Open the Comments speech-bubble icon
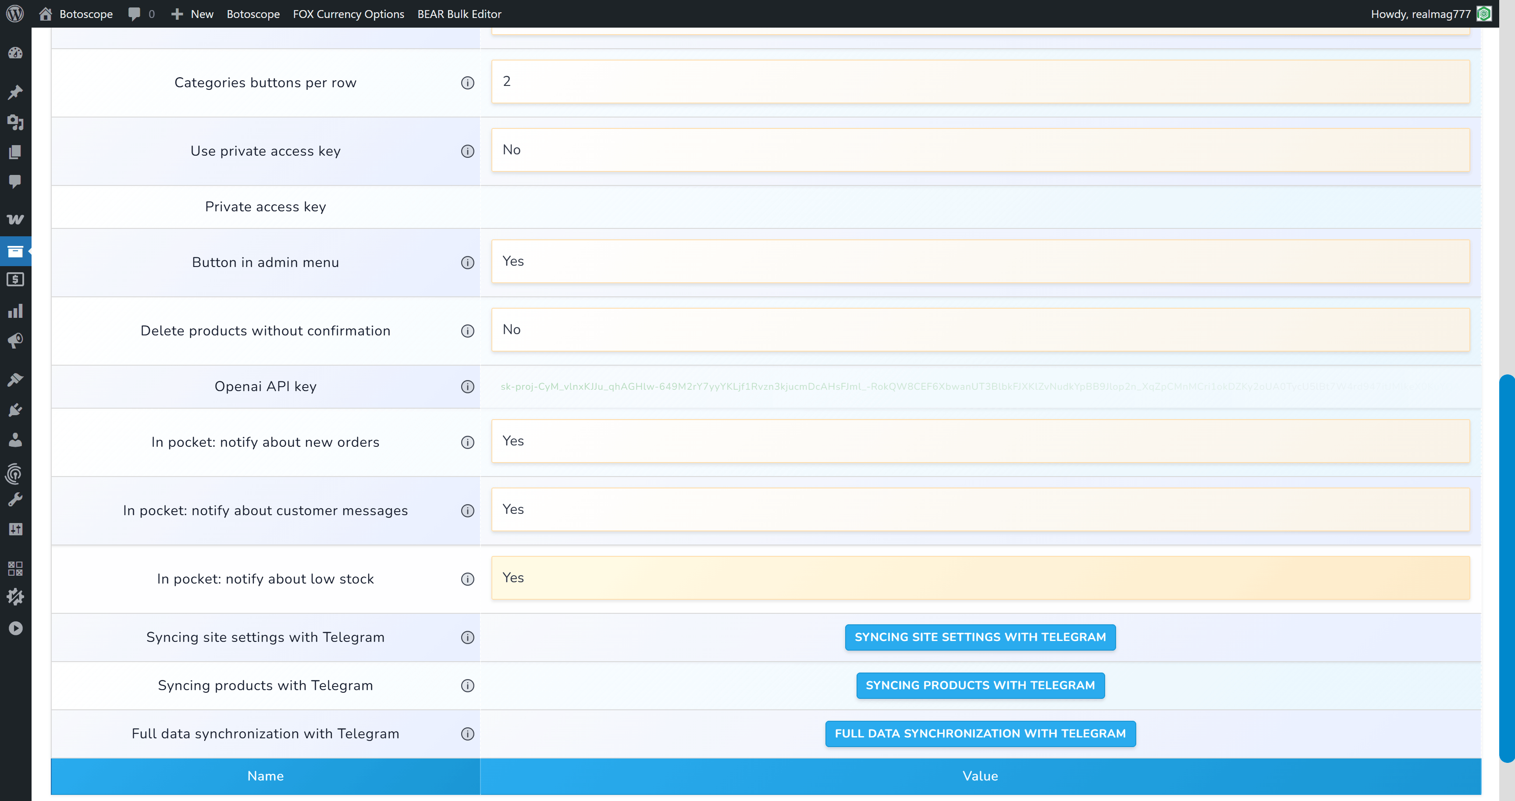This screenshot has height=801, width=1515. (x=16, y=182)
